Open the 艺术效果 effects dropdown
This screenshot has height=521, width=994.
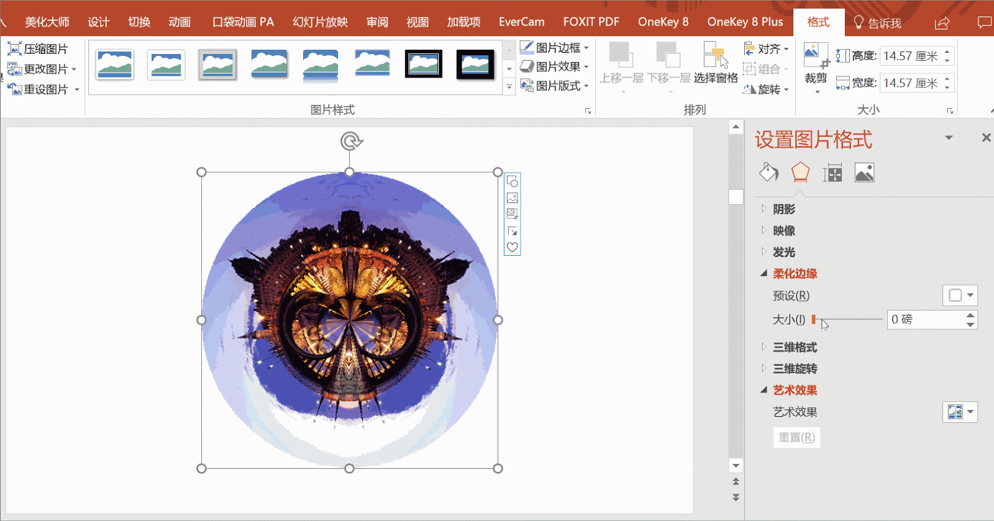click(960, 412)
